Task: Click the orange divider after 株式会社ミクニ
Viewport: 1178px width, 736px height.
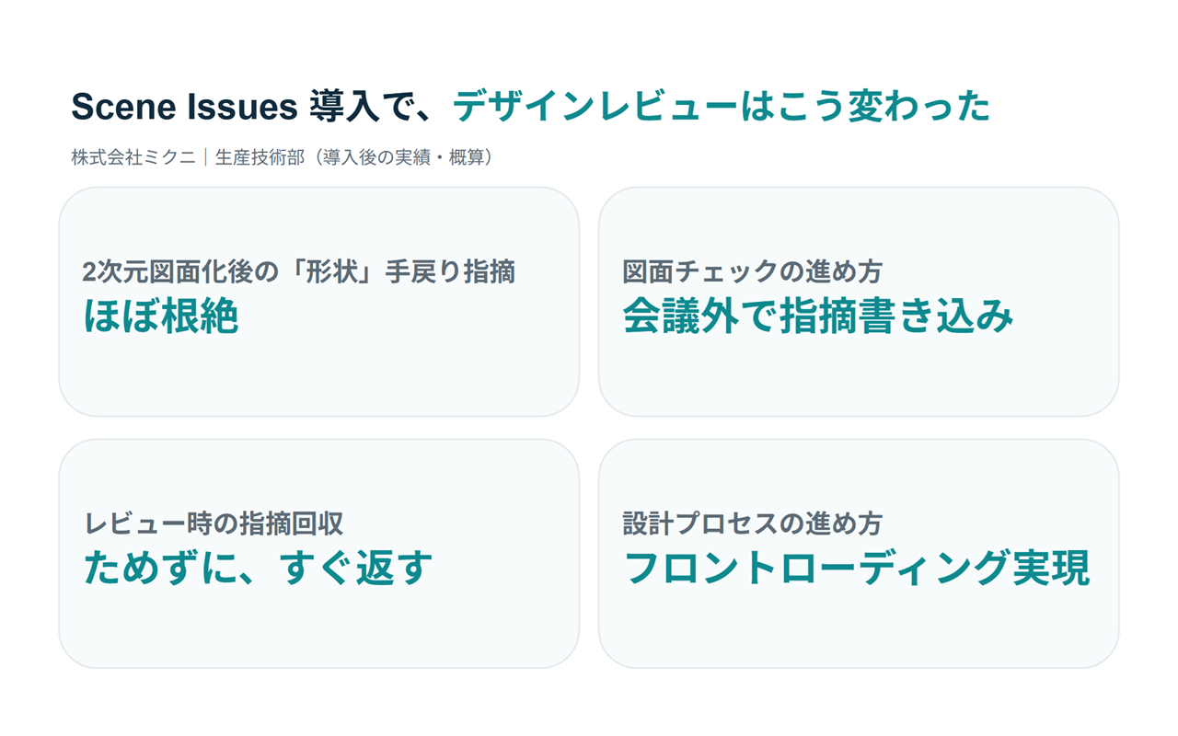Action: coord(205,157)
